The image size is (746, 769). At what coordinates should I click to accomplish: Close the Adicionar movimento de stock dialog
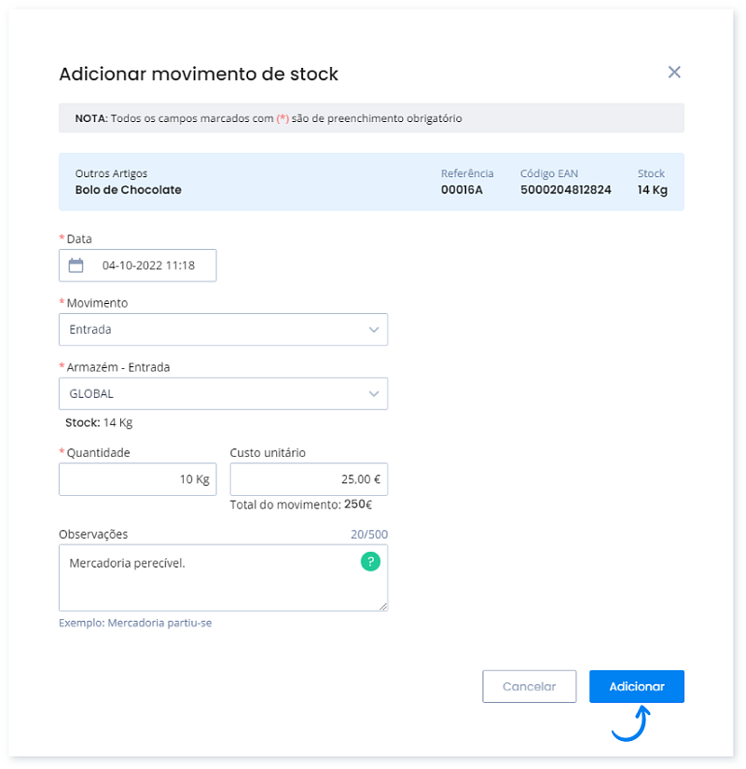tap(674, 72)
